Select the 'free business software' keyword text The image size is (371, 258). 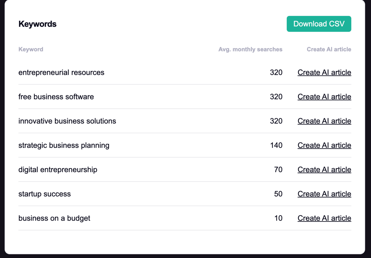click(x=56, y=97)
